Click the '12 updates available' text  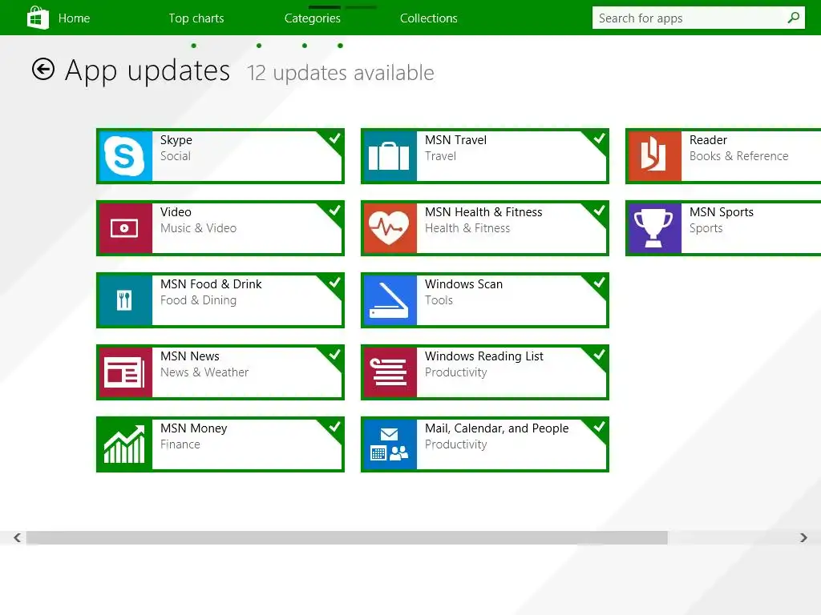[x=340, y=73]
